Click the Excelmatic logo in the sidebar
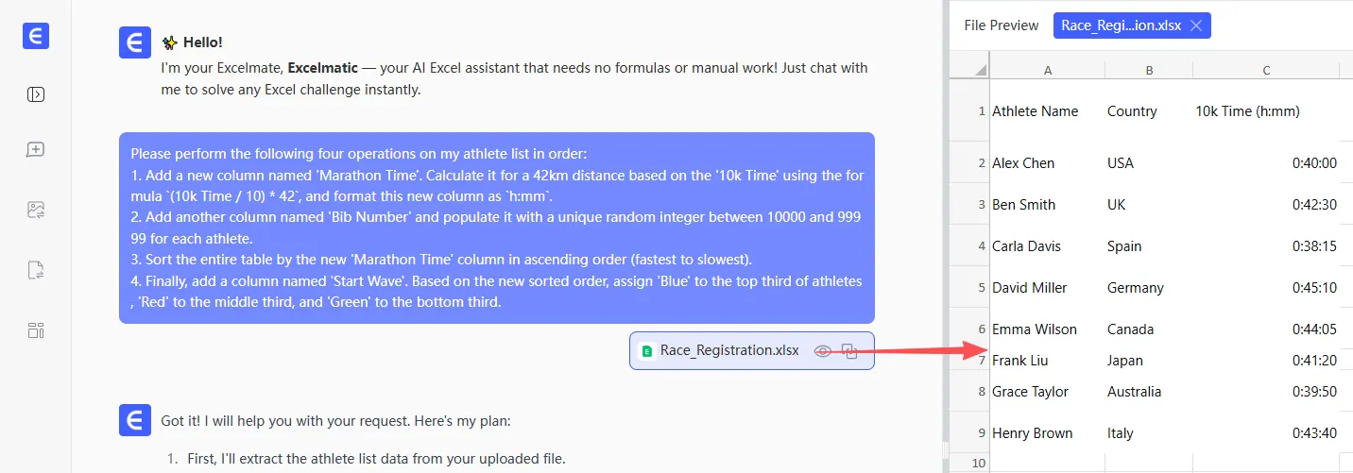Screen dimensions: 1353x473 [x=36, y=36]
